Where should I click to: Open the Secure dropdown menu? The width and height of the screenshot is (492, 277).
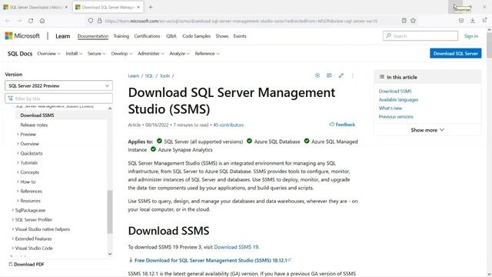click(97, 54)
